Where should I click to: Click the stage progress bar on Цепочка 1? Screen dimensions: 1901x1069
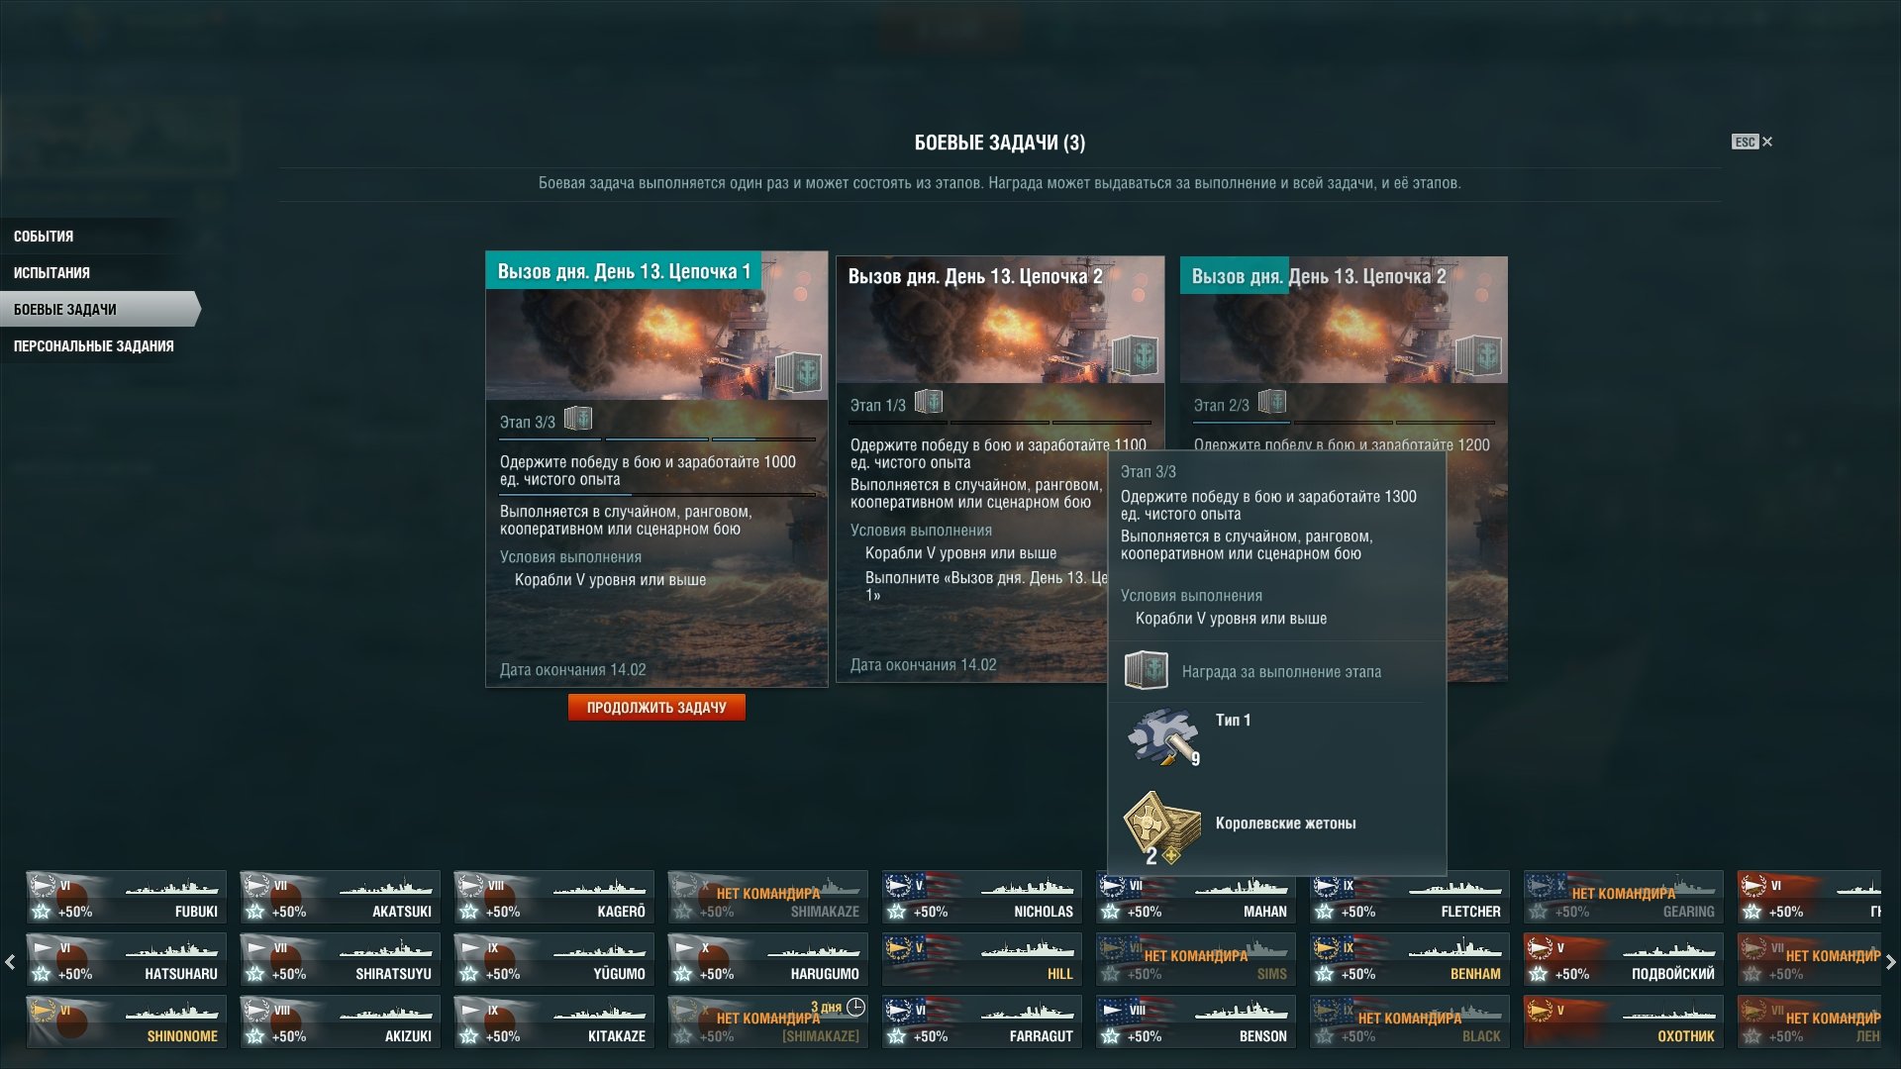[657, 438]
